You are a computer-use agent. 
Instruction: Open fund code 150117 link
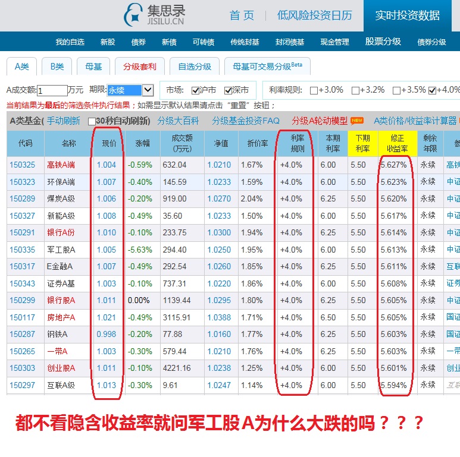[22, 317]
